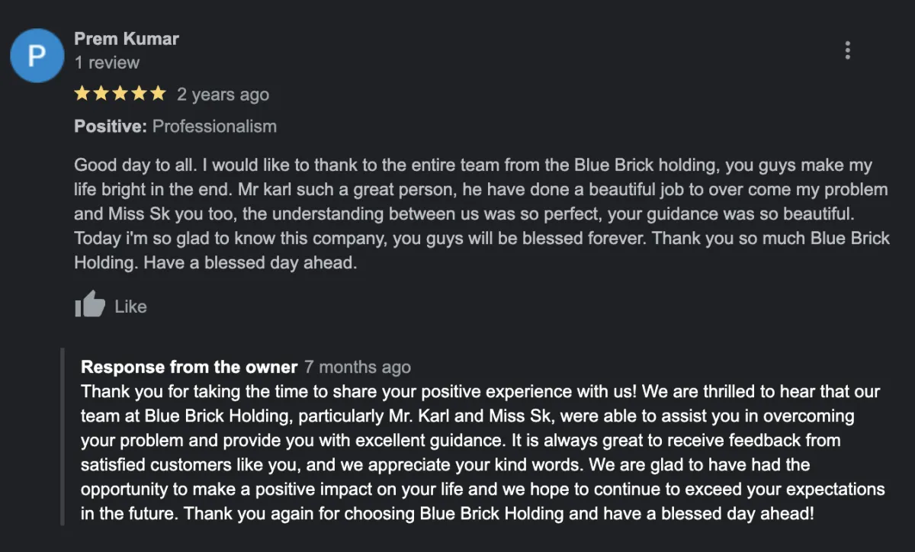Image resolution: width=915 pixels, height=552 pixels.
Task: Click the first yellow rating star
Action: (x=82, y=94)
